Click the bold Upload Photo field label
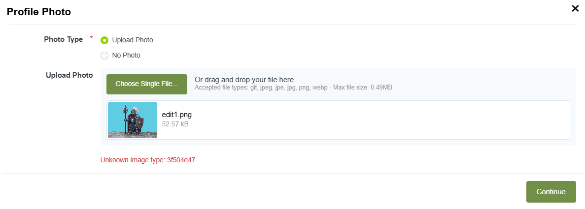 coord(69,75)
